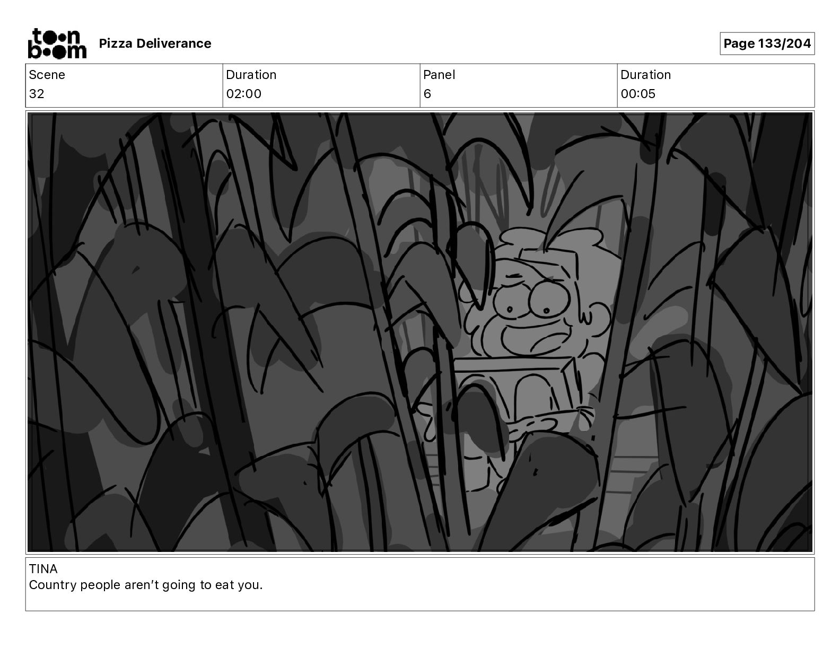The image size is (840, 649).
Task: Click the scene Duration label
Action: tap(251, 75)
